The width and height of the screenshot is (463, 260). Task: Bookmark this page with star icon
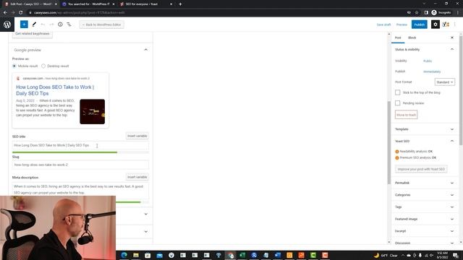point(417,13)
